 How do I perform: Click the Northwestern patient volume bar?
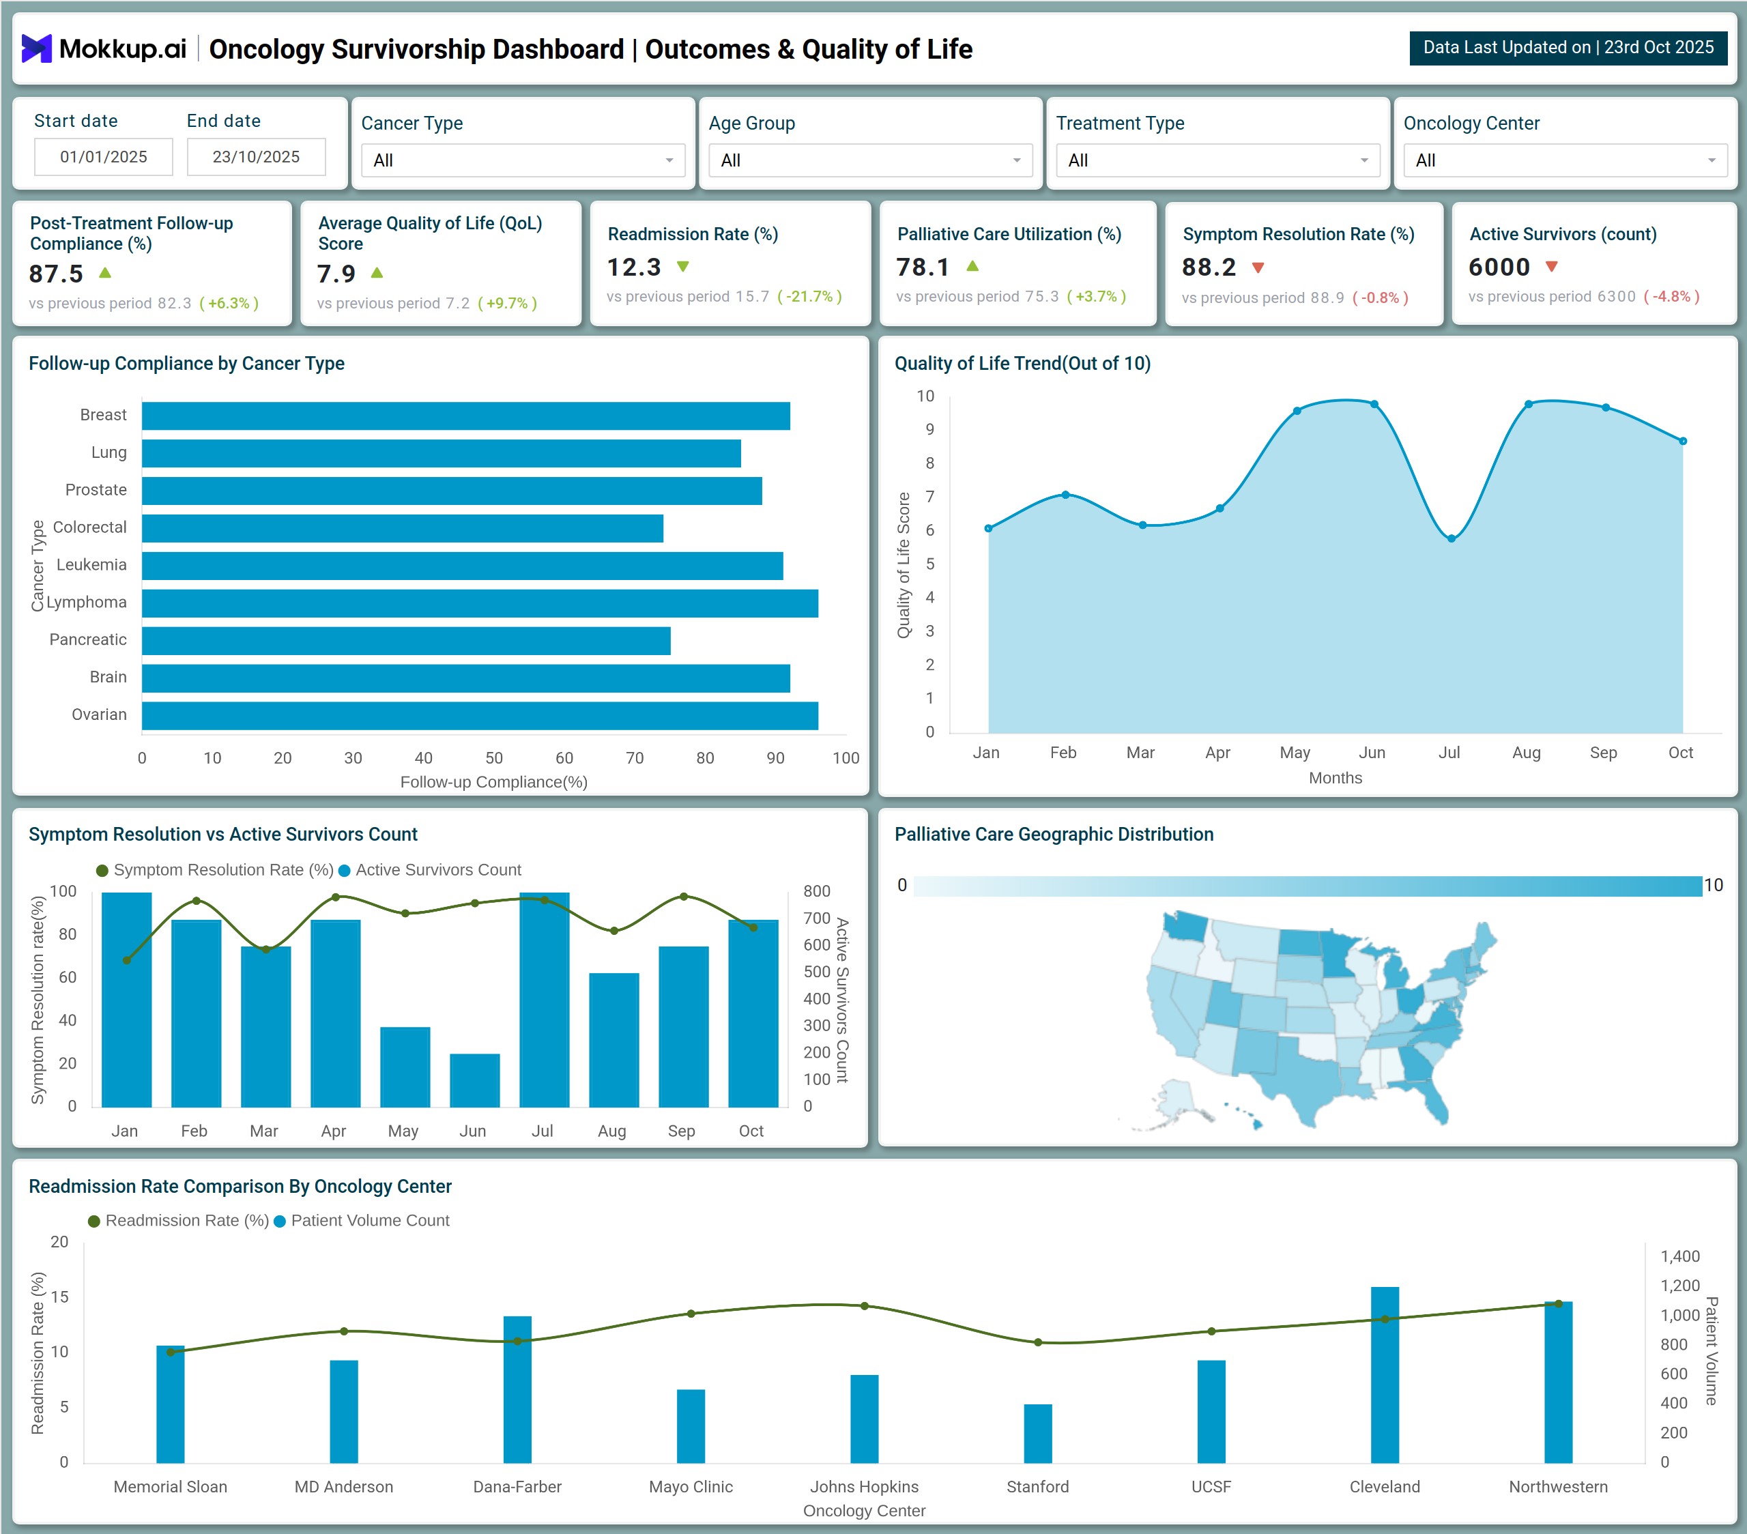tap(1558, 1382)
